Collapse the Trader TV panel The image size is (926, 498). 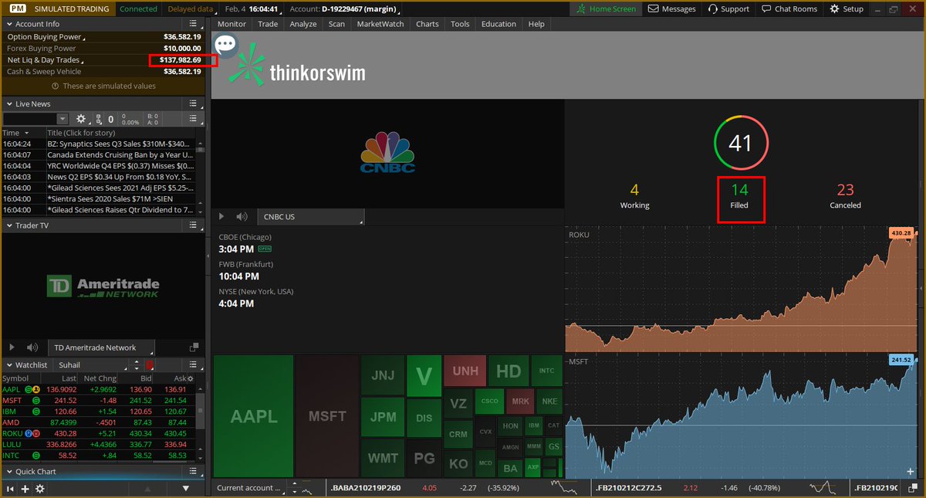click(x=8, y=225)
